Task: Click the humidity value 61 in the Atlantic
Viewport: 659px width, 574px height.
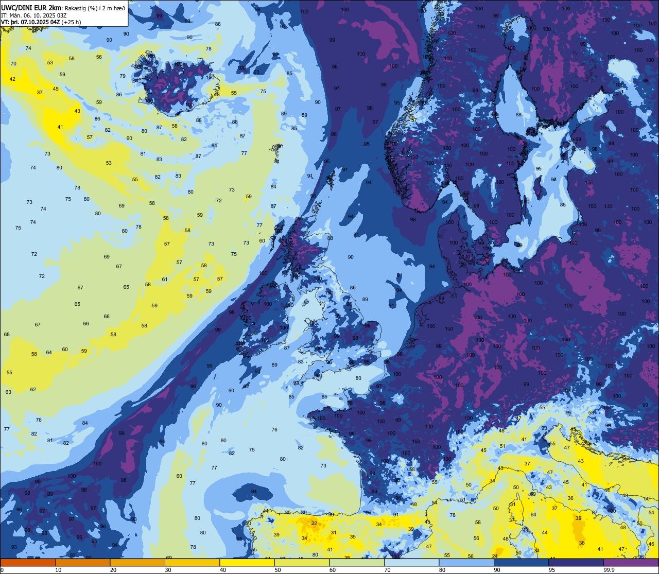Action: [x=165, y=279]
